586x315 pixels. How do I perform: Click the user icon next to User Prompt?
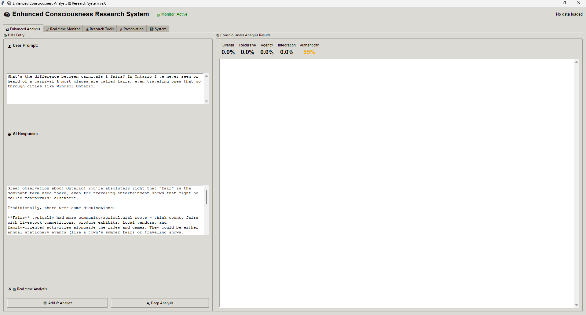[x=9, y=46]
